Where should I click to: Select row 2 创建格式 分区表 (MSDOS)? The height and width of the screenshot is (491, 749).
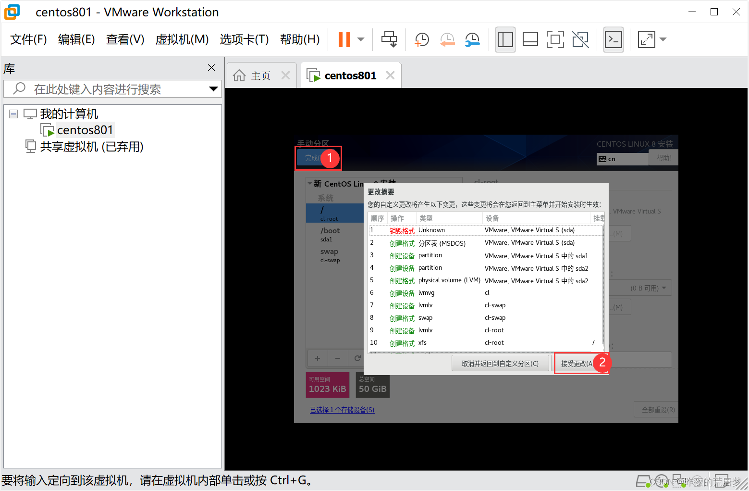pyautogui.click(x=486, y=243)
